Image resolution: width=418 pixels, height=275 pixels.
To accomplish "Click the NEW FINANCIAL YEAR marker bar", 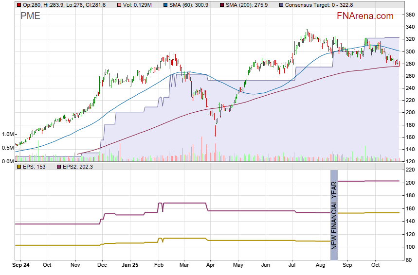I will click(x=334, y=210).
